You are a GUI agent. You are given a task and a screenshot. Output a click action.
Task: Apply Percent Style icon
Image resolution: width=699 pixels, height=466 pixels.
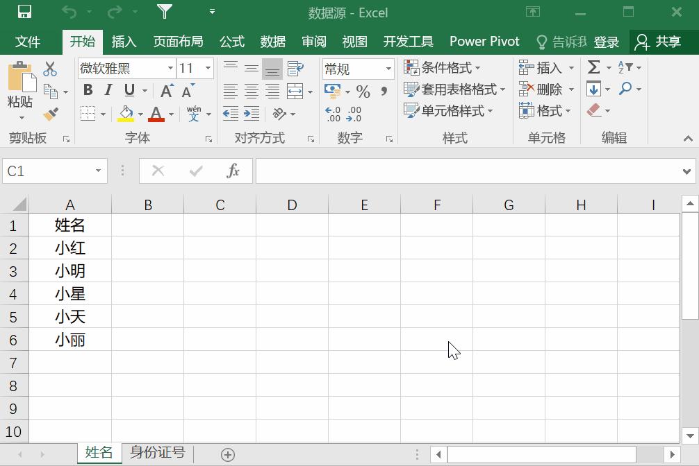click(x=362, y=90)
